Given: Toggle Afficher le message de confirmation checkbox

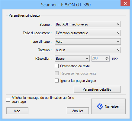Looking at the screenshot, I should (x=8, y=99).
